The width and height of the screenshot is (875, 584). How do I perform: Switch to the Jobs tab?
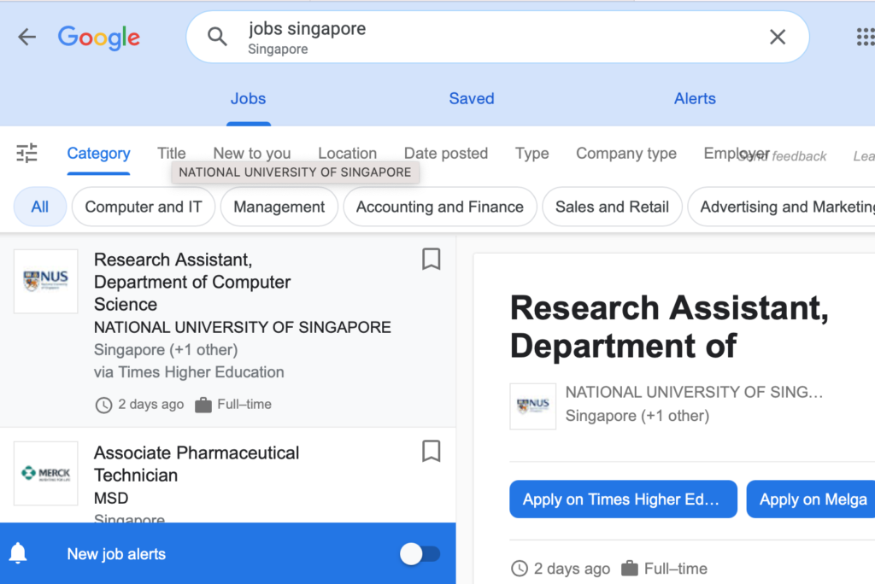point(249,99)
